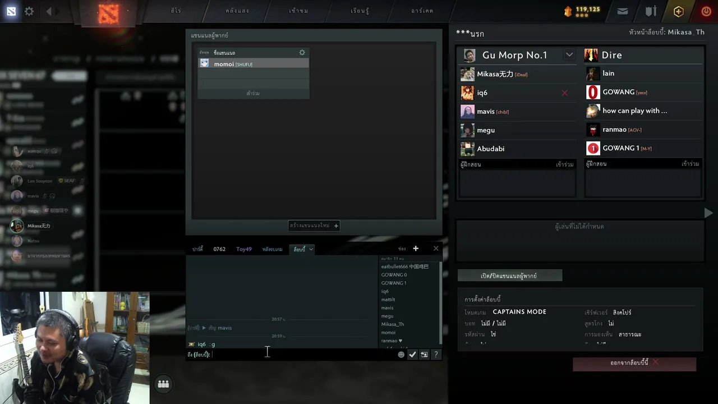Open ranmao player avatar
Image resolution: width=718 pixels, height=404 pixels.
593,130
